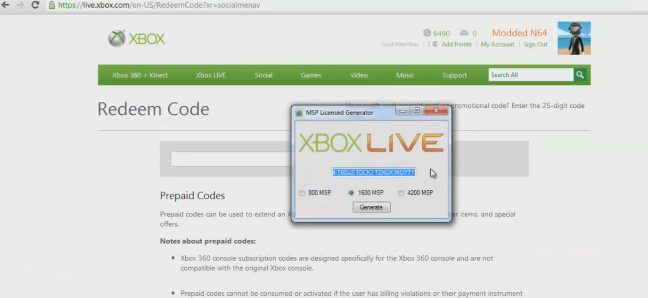Minimize the MSP Licensed Generator window
Screen dimensions: 648x298
click(403, 111)
